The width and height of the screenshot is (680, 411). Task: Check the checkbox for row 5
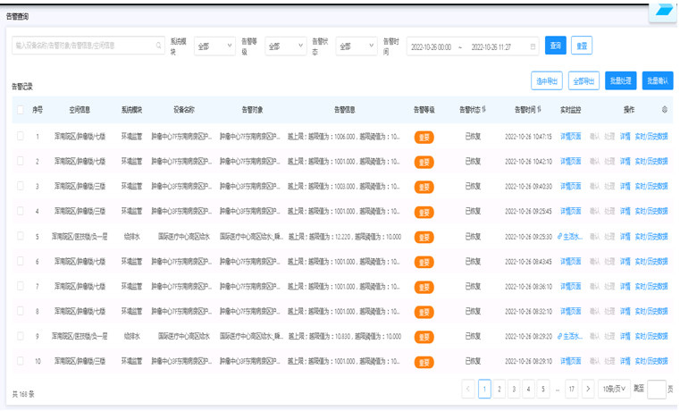point(21,236)
